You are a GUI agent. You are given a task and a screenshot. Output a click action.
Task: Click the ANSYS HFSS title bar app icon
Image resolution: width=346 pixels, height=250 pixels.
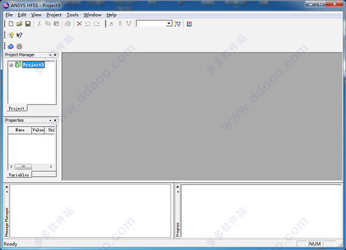coord(6,5)
